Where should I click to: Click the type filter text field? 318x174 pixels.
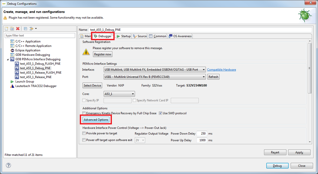coord(40,36)
